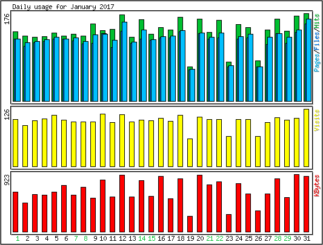Click day label 11 on x-axis
Image resolution: width=323 pixels, height=245 pixels.
click(113, 238)
